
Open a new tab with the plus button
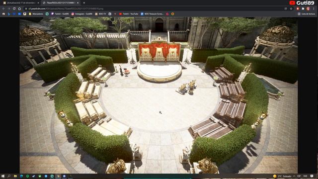click(x=84, y=3)
